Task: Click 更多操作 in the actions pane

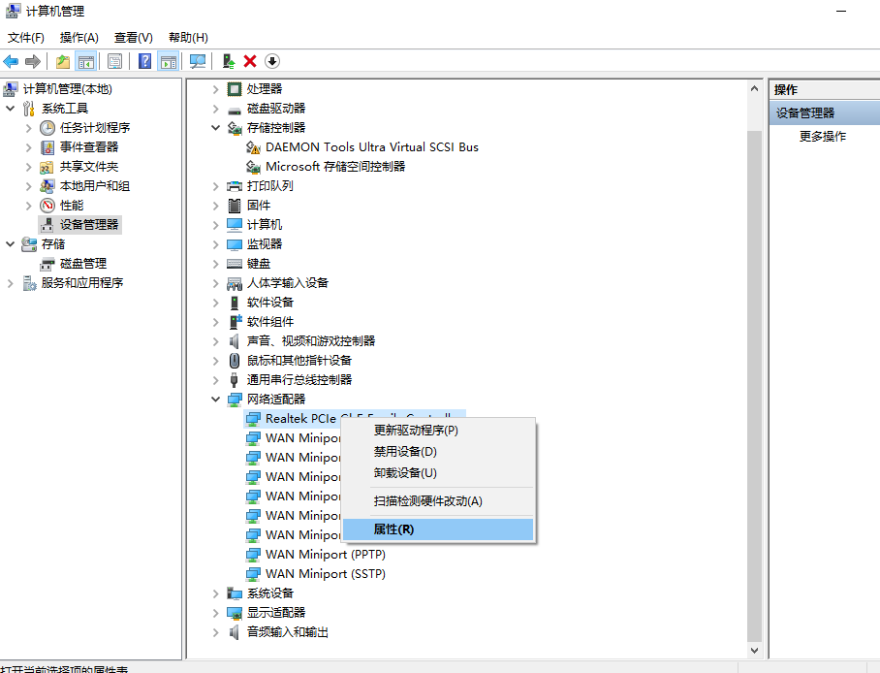Action: pyautogui.click(x=822, y=137)
